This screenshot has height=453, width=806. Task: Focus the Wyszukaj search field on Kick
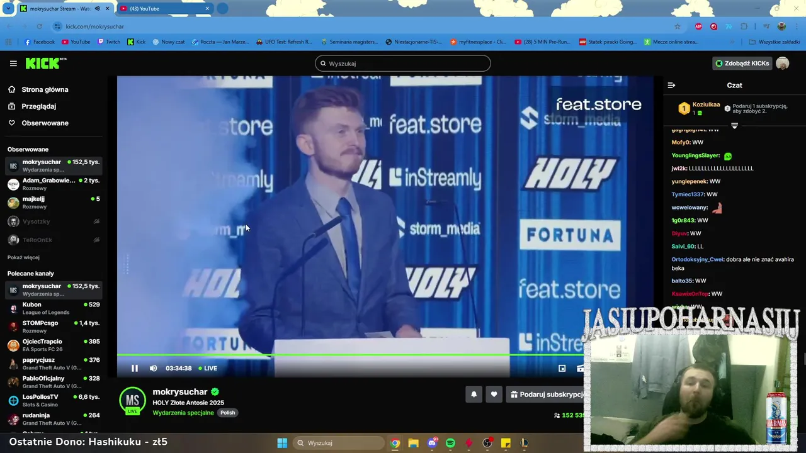(403, 64)
